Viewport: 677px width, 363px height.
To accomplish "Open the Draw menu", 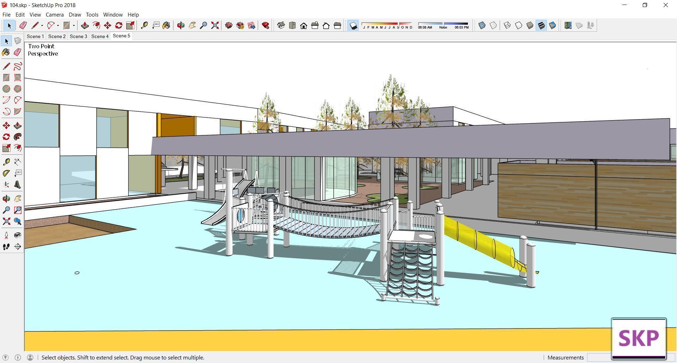I will point(75,14).
